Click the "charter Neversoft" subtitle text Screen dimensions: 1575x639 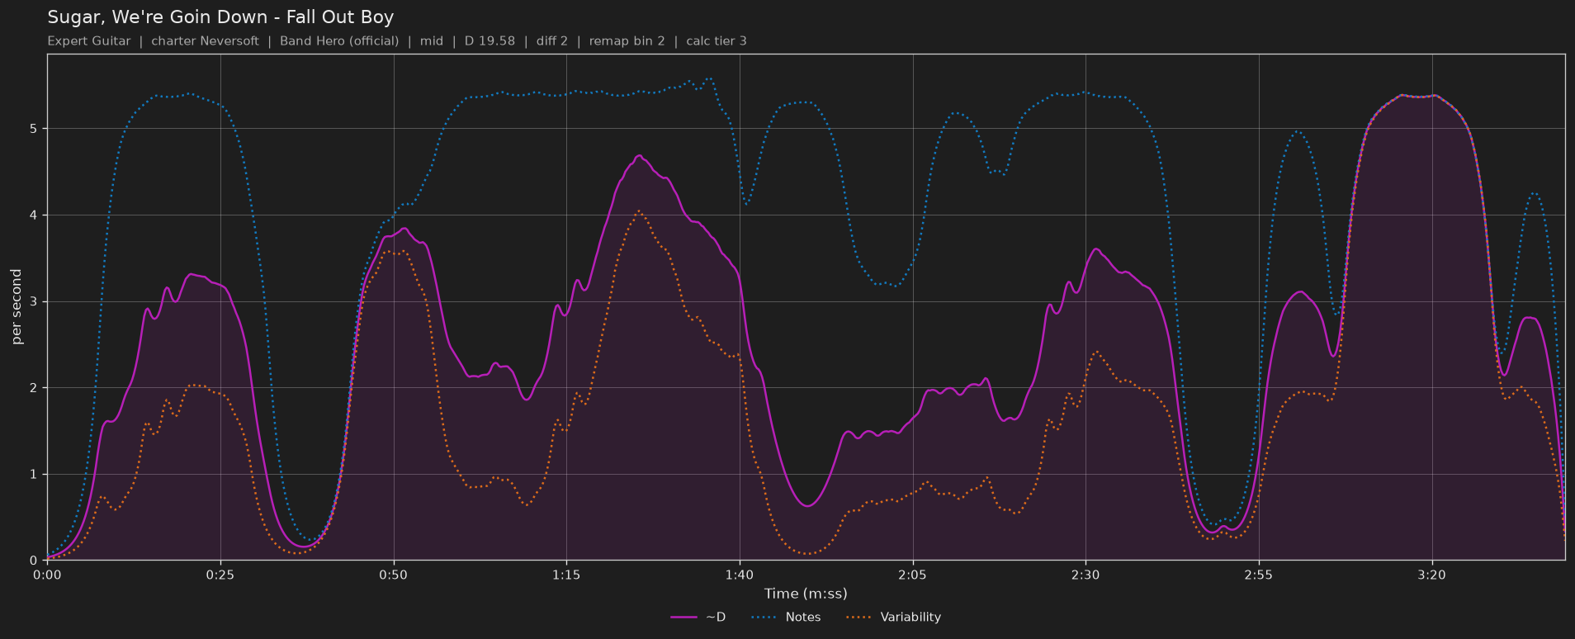coord(205,41)
